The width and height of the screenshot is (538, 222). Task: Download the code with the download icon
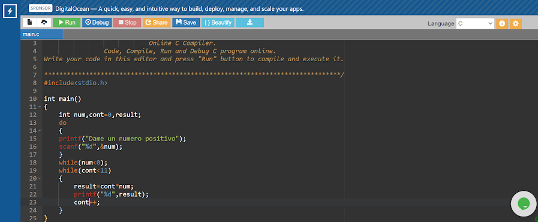tap(250, 22)
